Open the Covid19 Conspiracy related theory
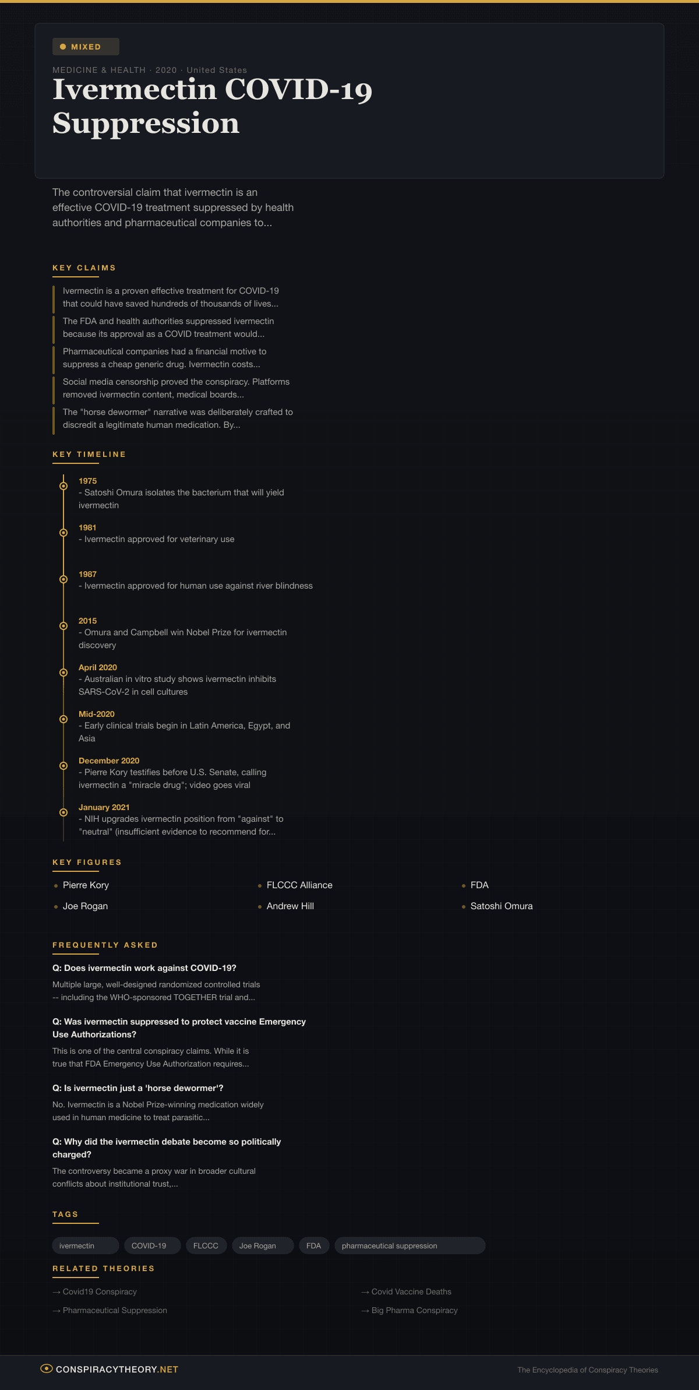Image resolution: width=699 pixels, height=1390 pixels. (x=100, y=1292)
